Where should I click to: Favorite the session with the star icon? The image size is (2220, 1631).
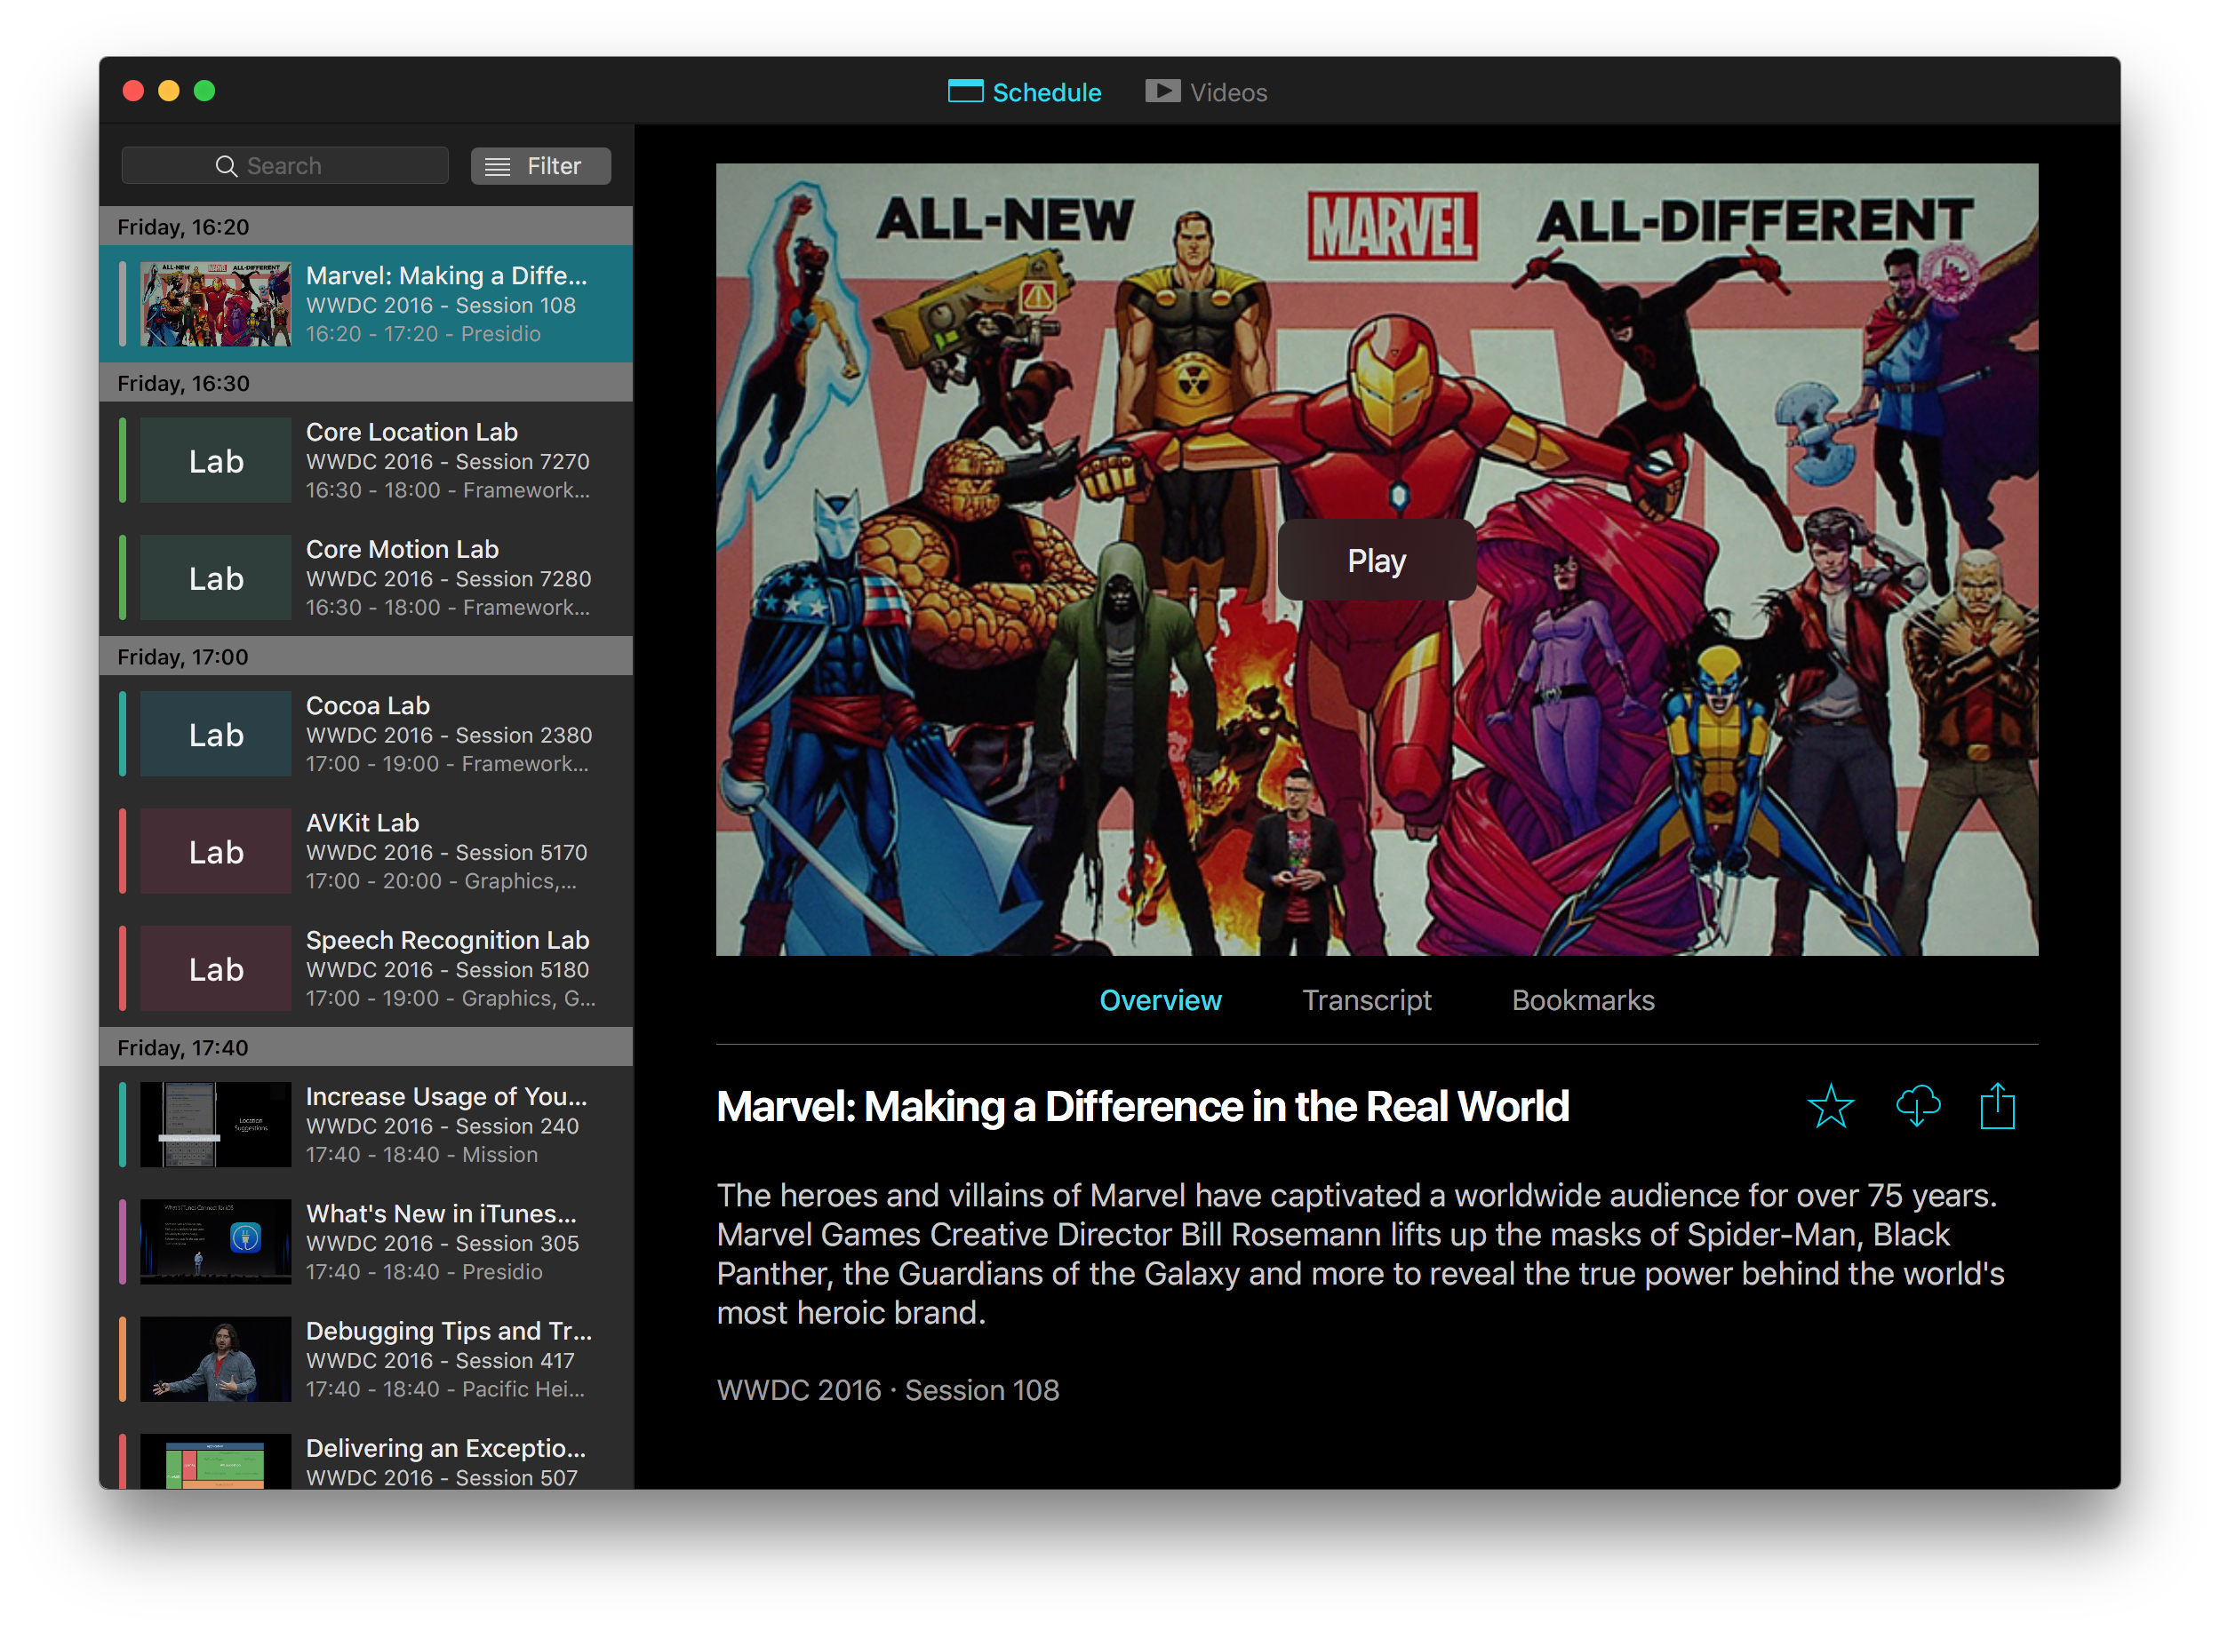pos(1830,1106)
